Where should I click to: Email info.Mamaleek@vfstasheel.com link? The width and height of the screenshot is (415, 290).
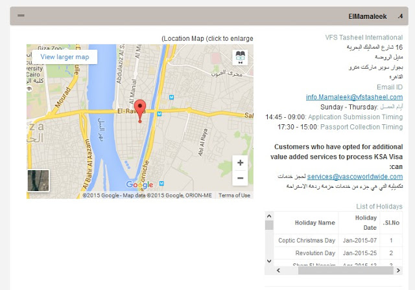(354, 97)
